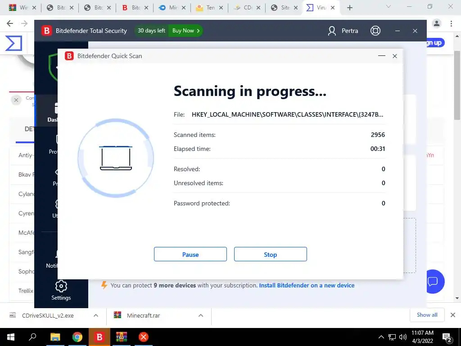Select Bitdefender in the taskbar
Screen dimensions: 461x346
99,337
